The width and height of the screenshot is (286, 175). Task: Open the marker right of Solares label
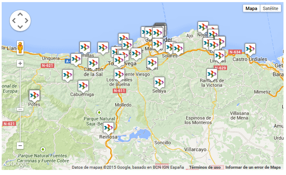tap(178, 49)
